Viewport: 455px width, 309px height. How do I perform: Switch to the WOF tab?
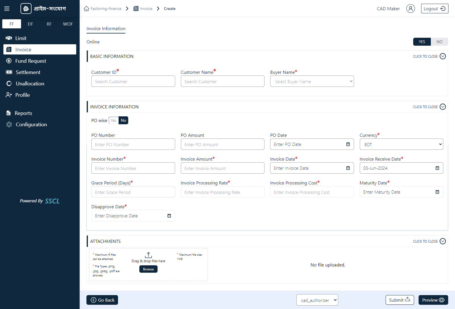(68, 24)
